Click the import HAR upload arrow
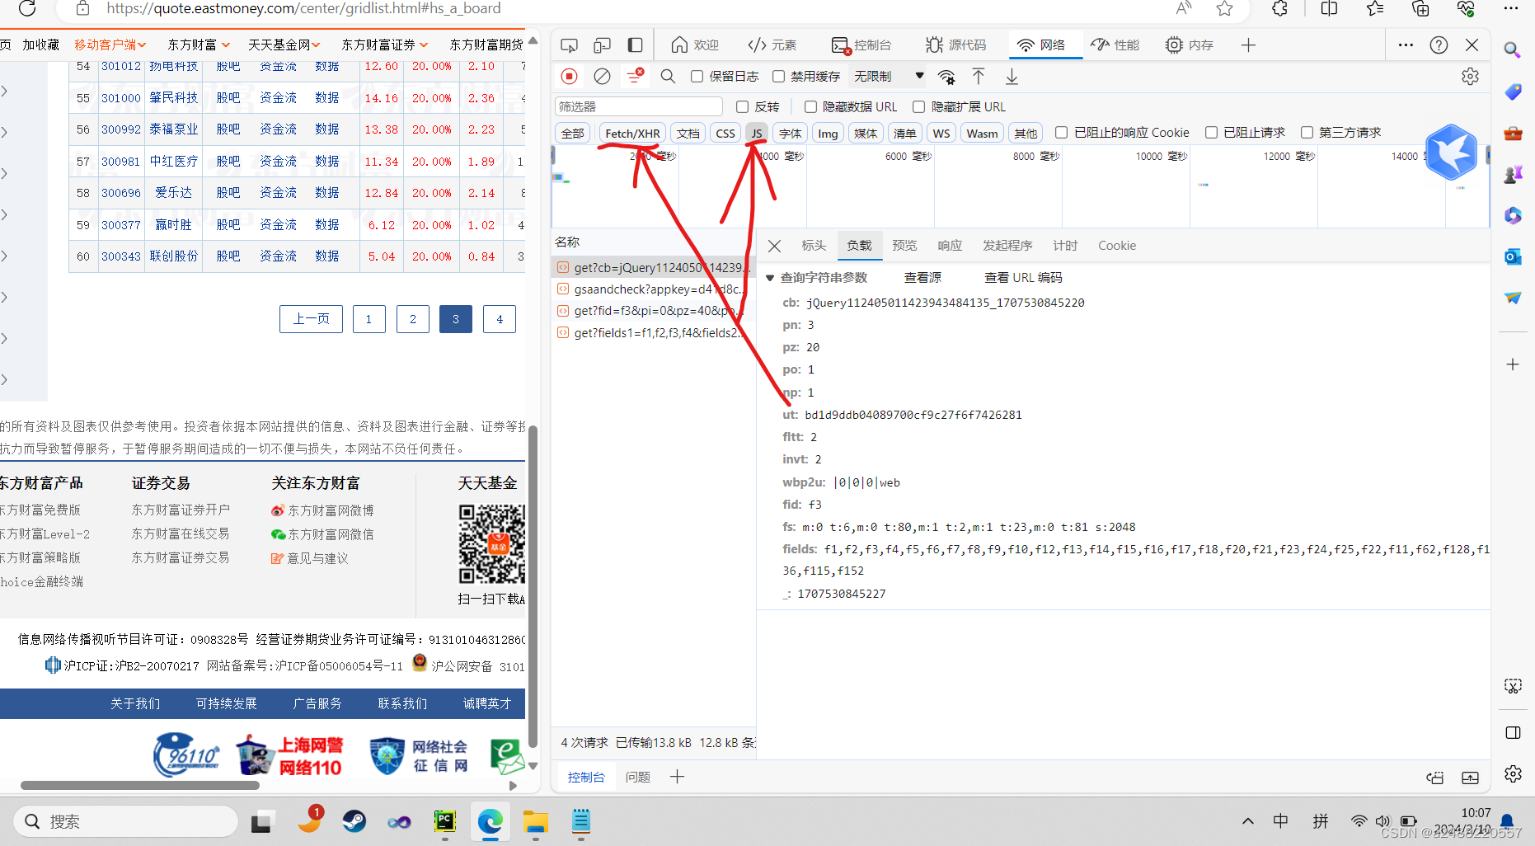The height and width of the screenshot is (846, 1535). (979, 77)
